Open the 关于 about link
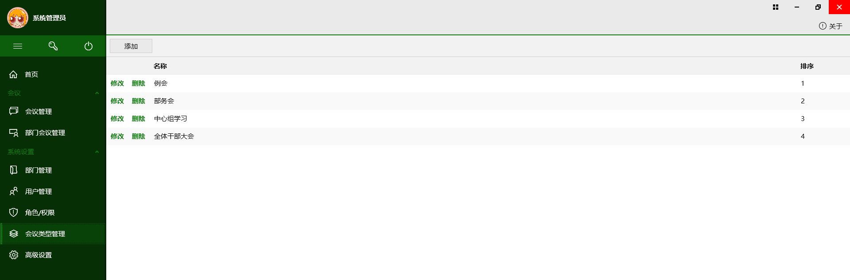Viewport: 850px width, 280px height. 831,26
